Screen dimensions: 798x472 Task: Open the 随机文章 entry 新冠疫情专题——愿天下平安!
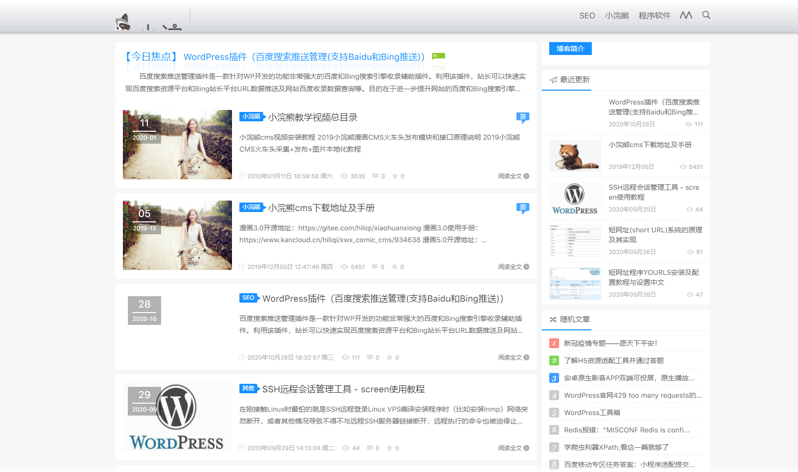[609, 343]
